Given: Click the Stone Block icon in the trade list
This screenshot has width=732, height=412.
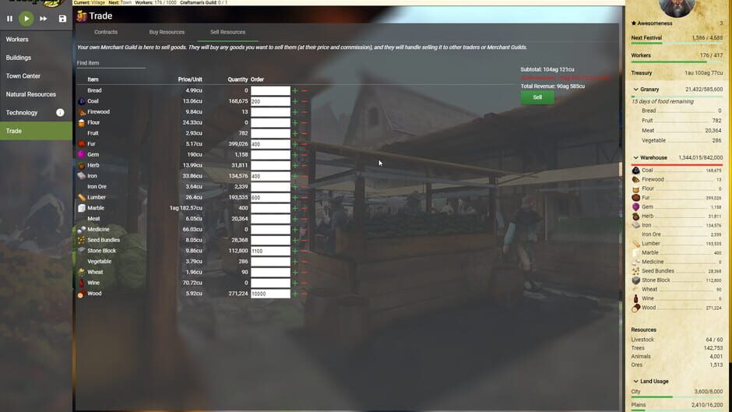Looking at the screenshot, I should pos(82,251).
